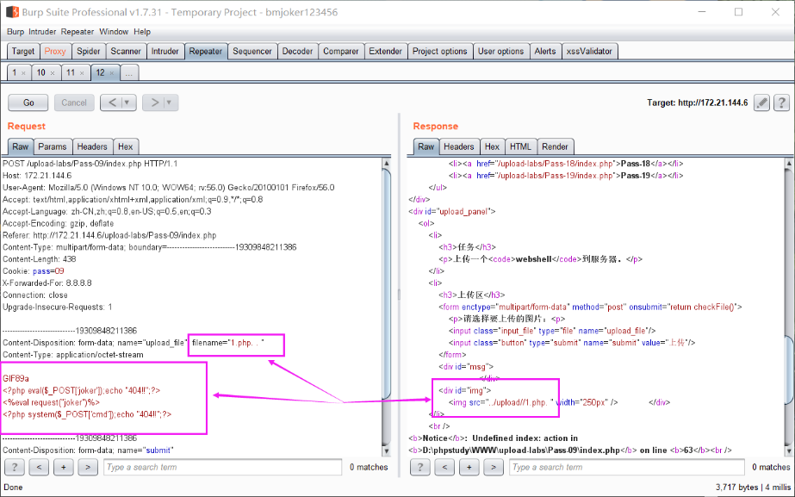
Task: Close Repeater tab 11 with its x
Action: (82, 73)
